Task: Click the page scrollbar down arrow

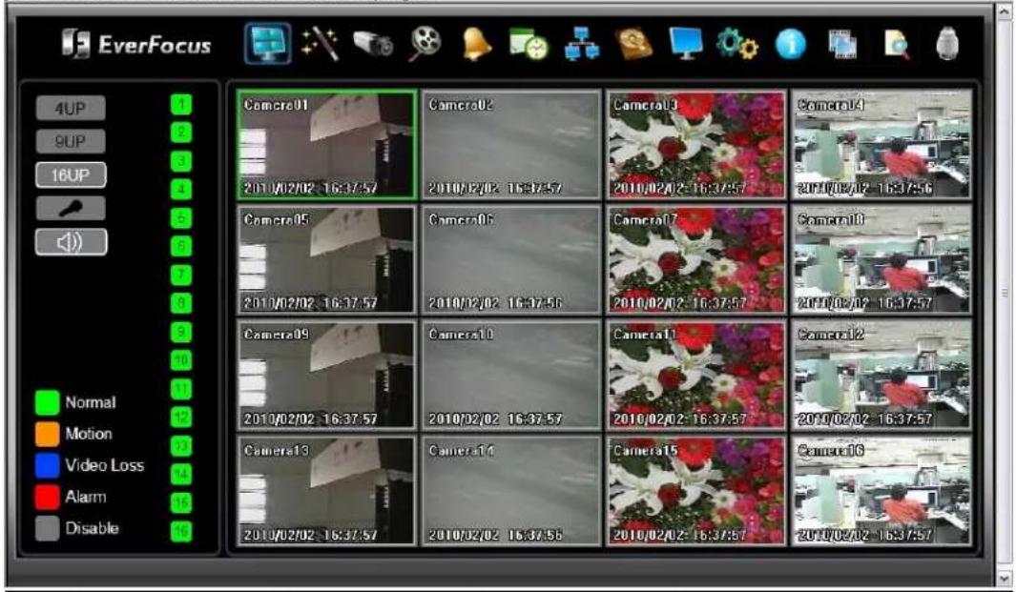Action: pos(1006,579)
